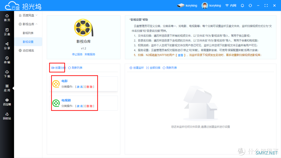Click the koryking user avatar

(205, 5)
